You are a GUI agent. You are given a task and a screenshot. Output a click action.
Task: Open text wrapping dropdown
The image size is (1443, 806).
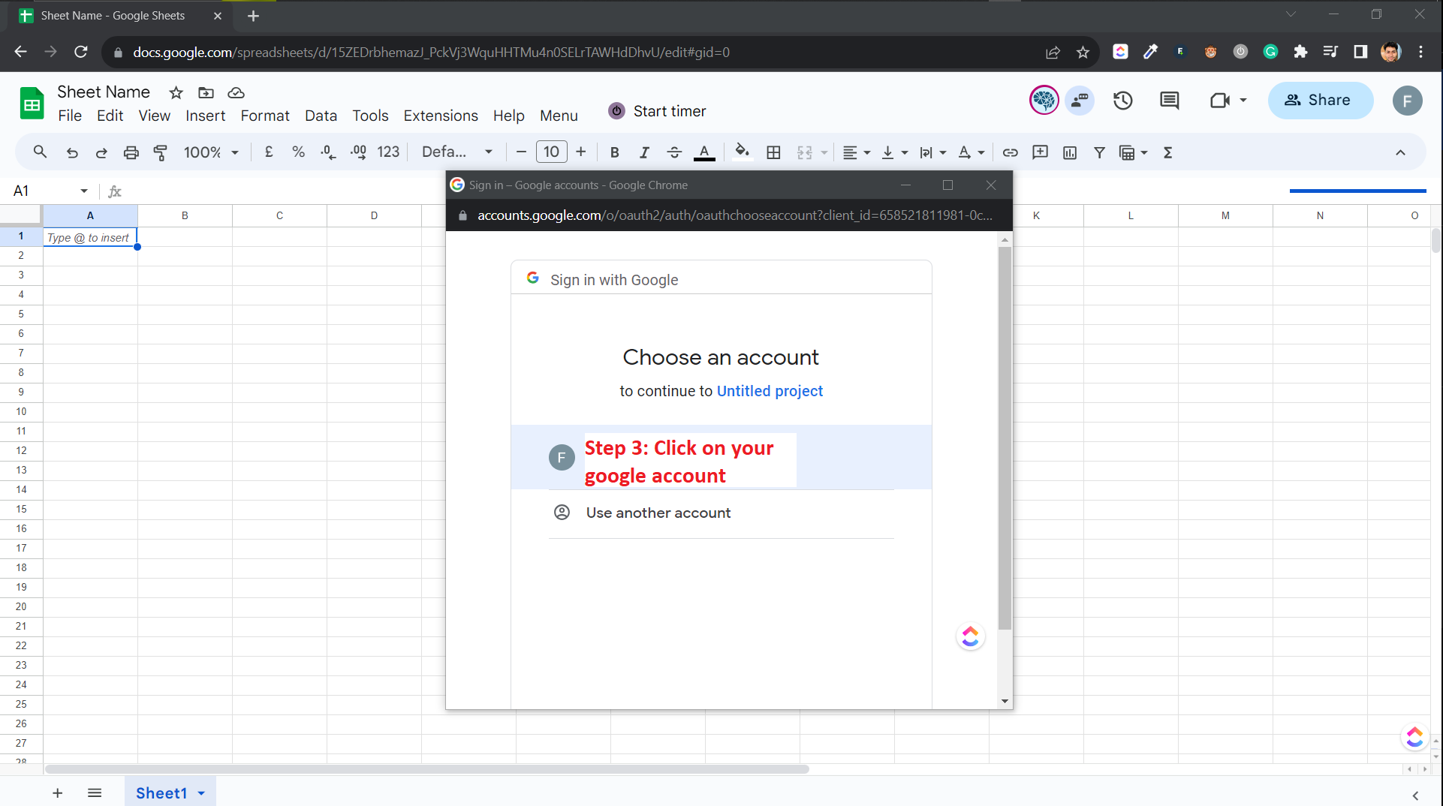coord(932,152)
